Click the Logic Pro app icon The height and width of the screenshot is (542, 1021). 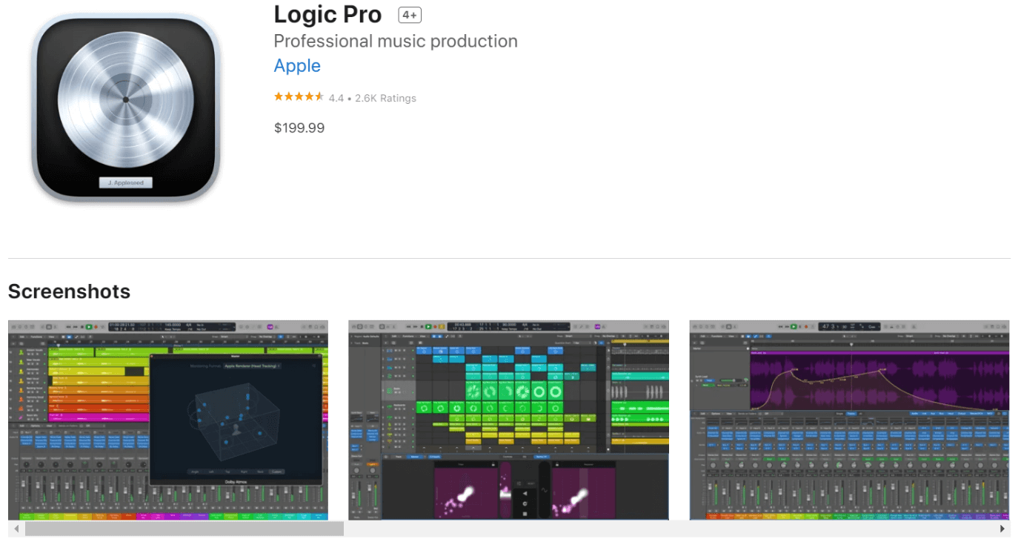point(126,108)
